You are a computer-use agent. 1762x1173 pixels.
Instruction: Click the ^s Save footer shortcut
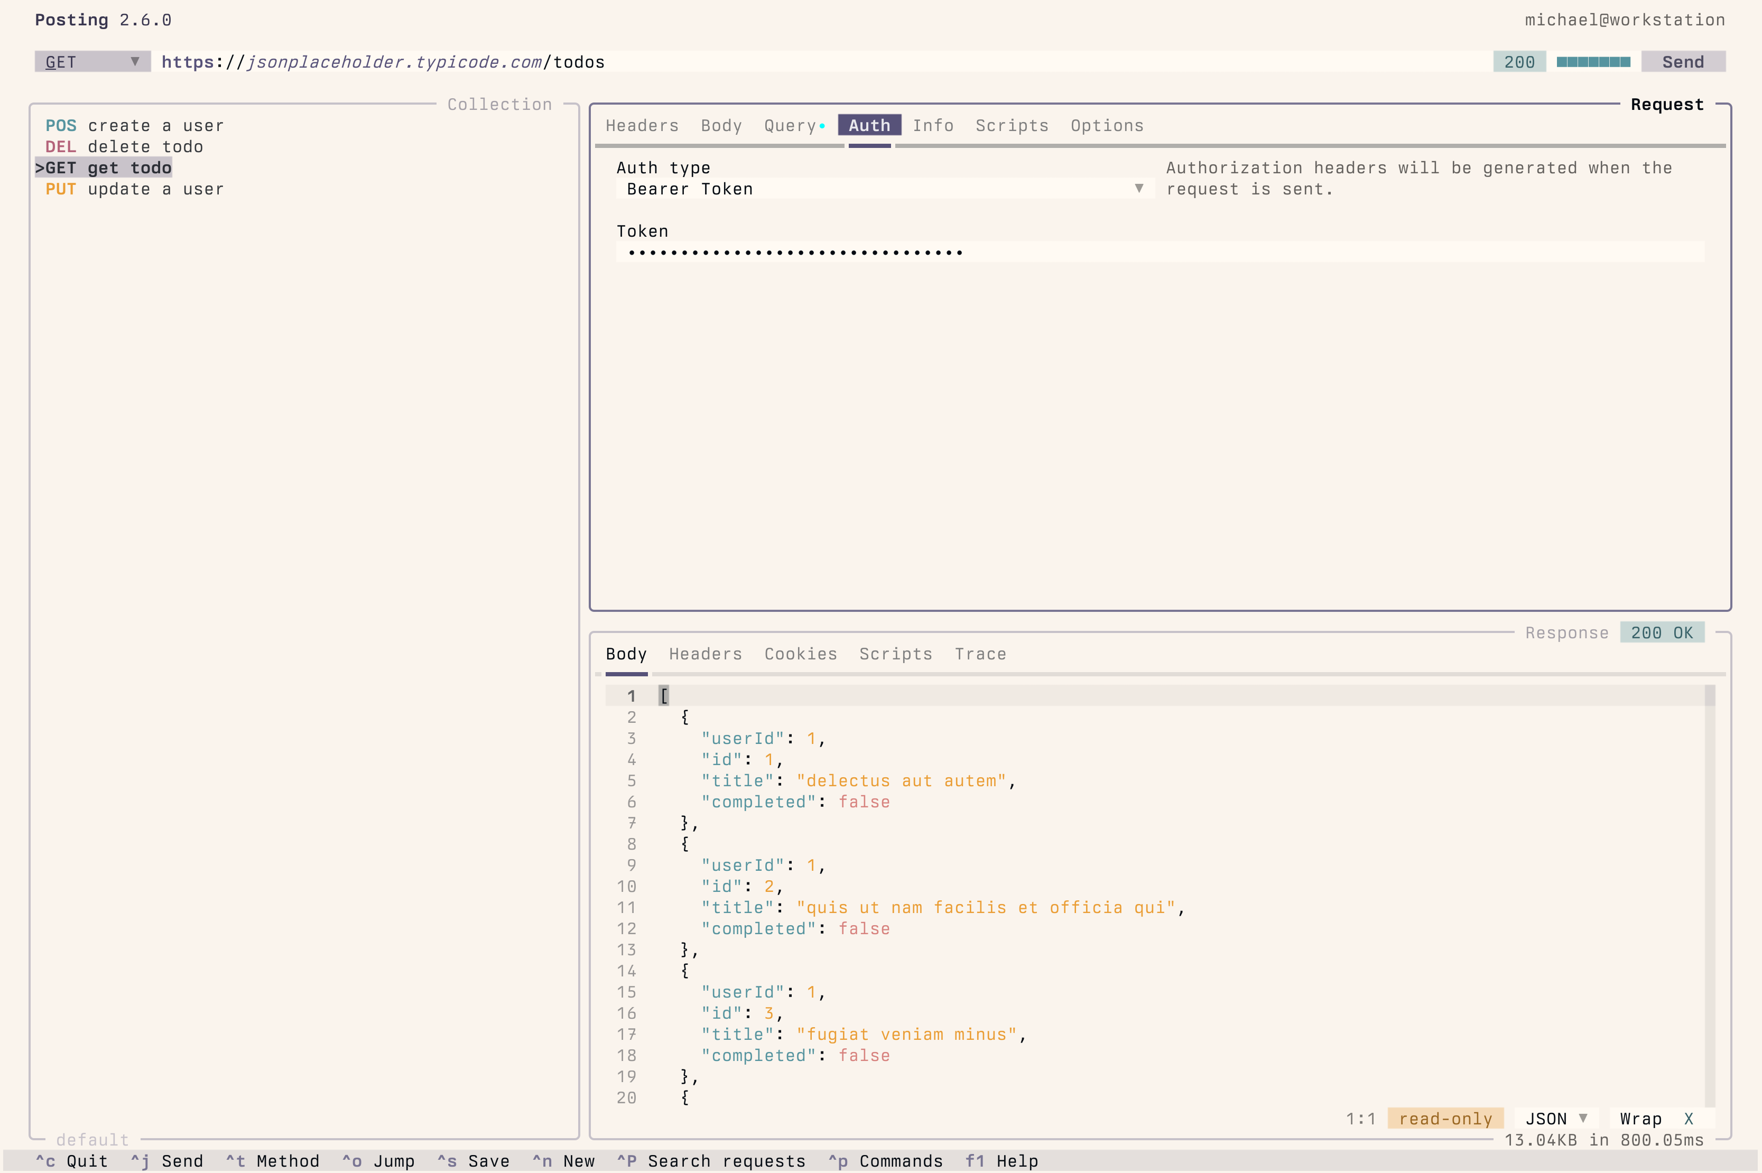[474, 1161]
